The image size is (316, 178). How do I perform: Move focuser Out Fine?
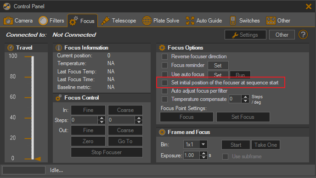[x=88, y=130]
